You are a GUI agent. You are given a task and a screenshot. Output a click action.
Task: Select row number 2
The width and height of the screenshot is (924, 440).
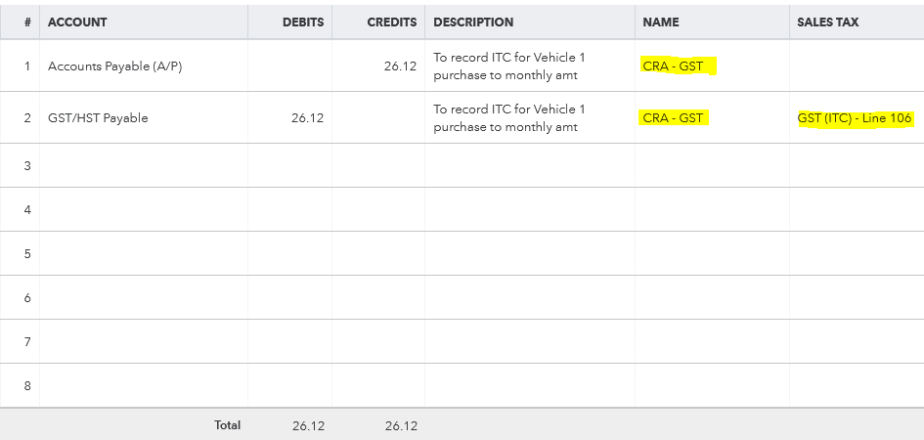[x=27, y=117]
